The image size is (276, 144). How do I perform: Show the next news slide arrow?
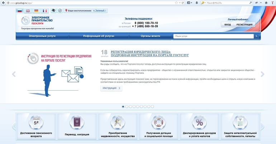[x=262, y=74]
